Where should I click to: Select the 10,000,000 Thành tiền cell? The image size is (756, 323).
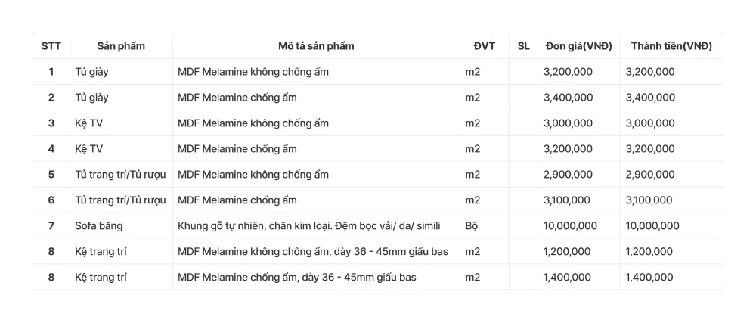652,225
